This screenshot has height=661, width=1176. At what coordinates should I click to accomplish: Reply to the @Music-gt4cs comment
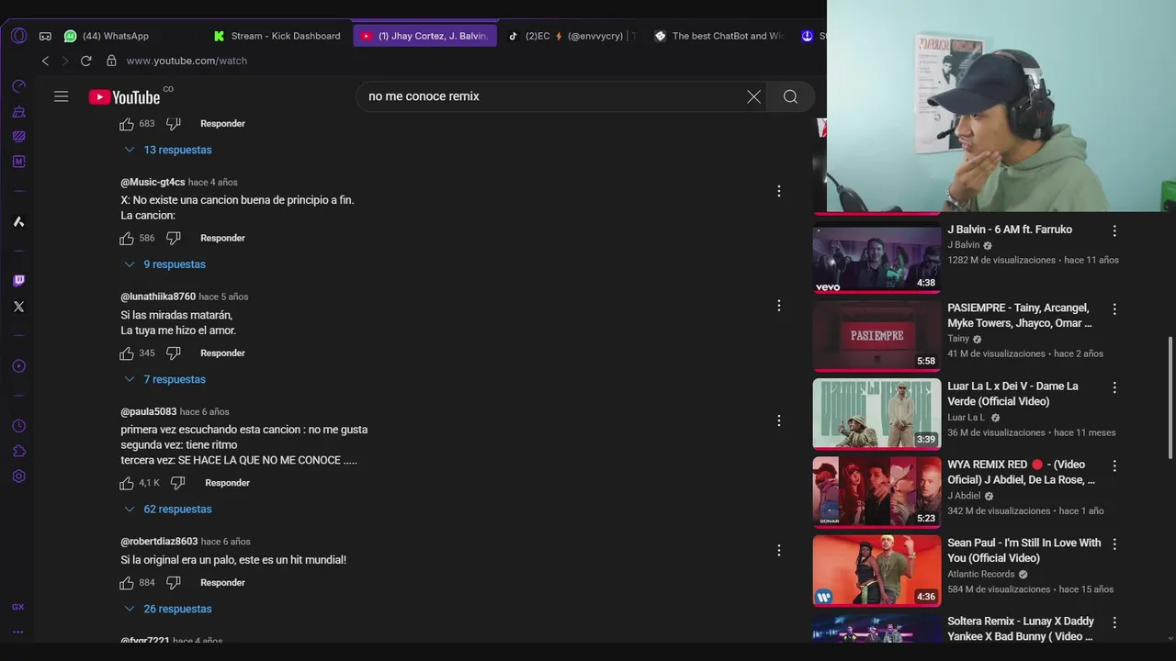pos(222,238)
